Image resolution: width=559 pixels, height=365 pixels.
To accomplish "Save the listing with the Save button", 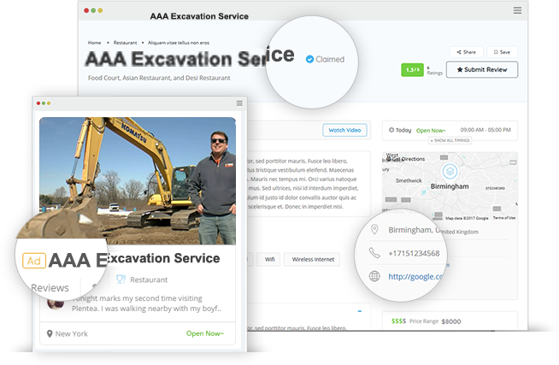I will (x=501, y=52).
